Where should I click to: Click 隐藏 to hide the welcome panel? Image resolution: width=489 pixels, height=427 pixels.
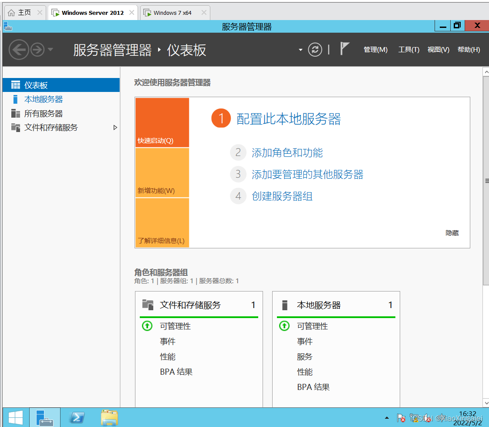[x=452, y=233]
